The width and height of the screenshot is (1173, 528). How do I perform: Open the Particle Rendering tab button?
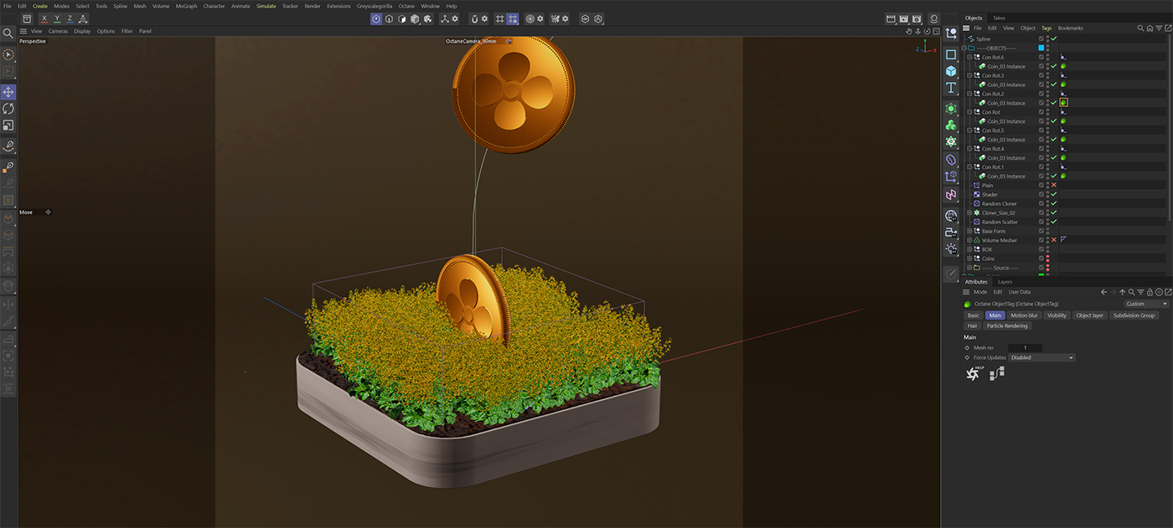pyautogui.click(x=1006, y=326)
